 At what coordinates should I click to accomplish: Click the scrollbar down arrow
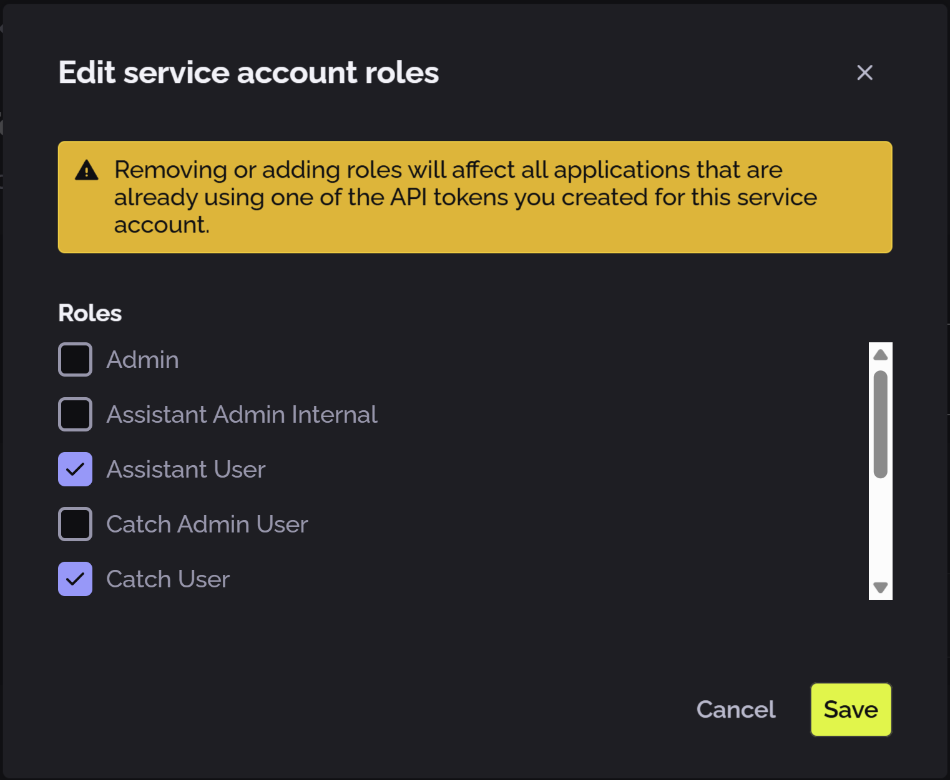click(x=879, y=587)
